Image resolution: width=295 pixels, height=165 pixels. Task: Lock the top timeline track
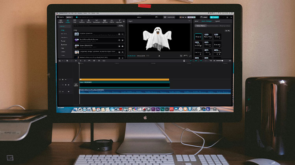coord(62,80)
